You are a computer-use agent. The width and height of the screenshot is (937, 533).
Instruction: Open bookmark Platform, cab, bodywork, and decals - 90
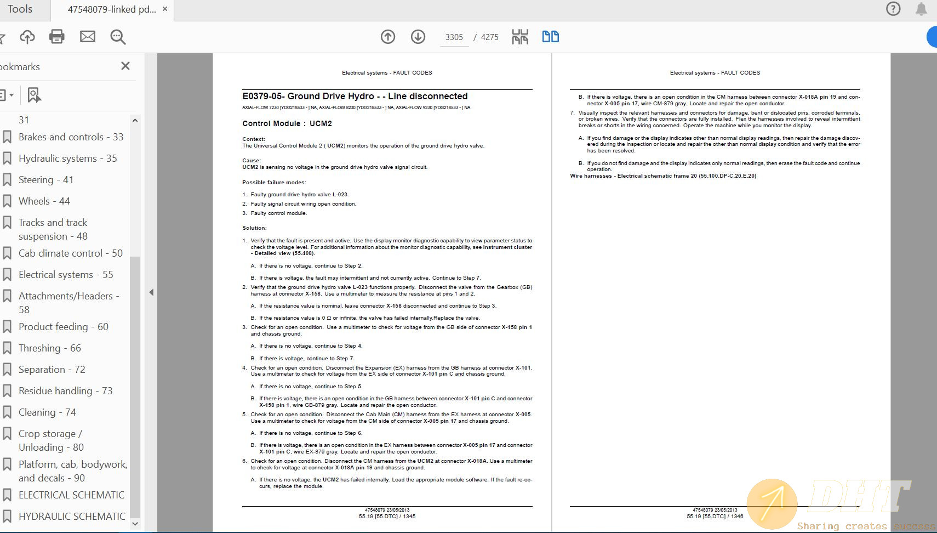coord(73,471)
